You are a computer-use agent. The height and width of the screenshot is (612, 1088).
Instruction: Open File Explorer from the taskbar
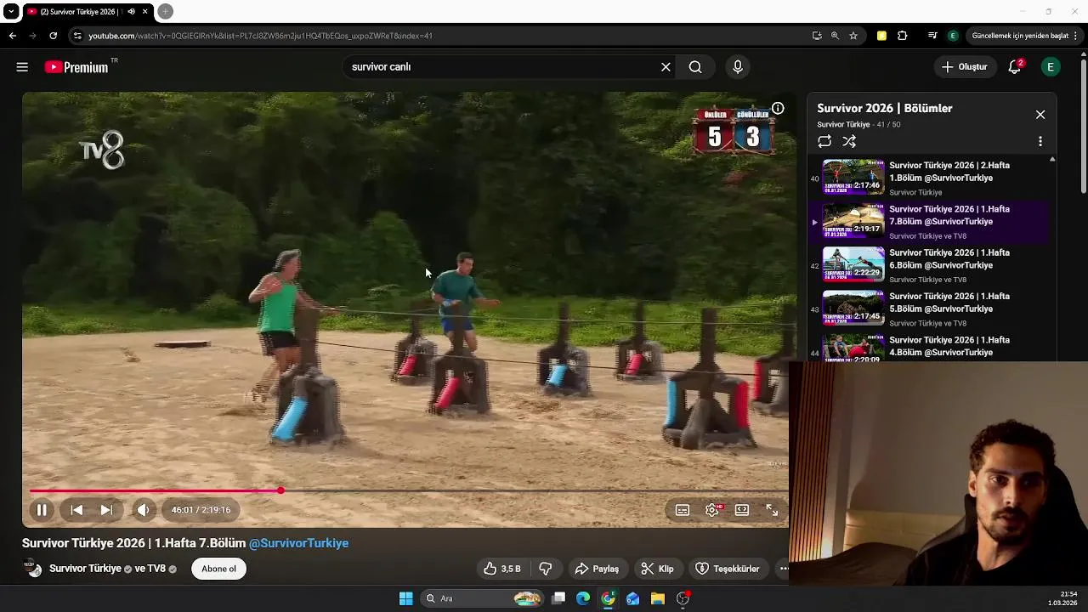(658, 598)
